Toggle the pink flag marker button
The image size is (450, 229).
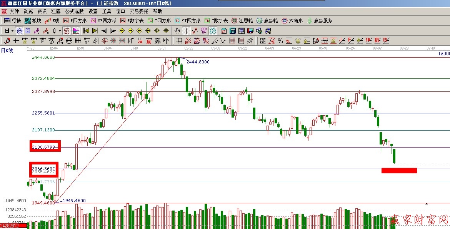[76, 31]
